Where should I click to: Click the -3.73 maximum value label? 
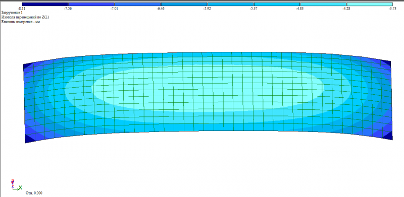pos(393,9)
